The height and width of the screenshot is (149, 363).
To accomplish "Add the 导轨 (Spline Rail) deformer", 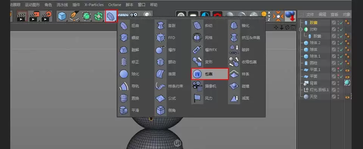I will point(130,86).
